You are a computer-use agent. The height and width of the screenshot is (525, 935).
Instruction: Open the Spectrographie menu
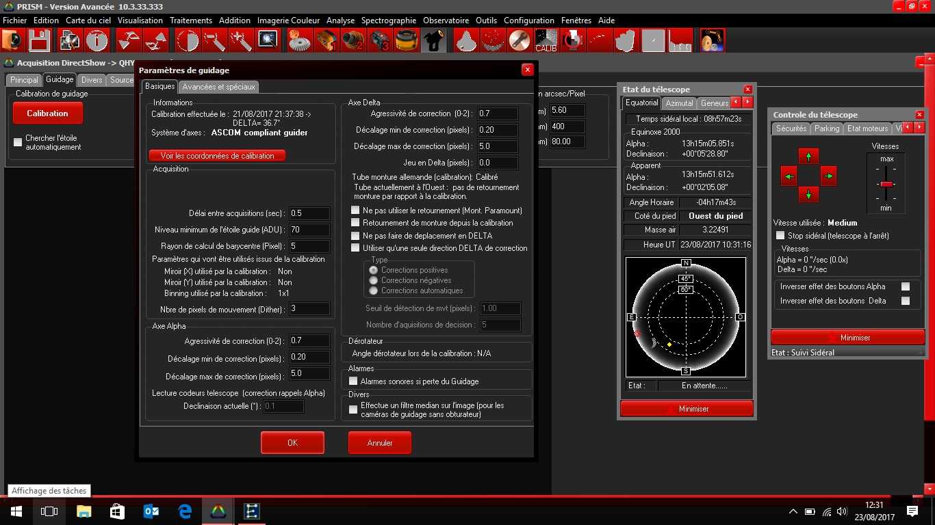pyautogui.click(x=388, y=21)
